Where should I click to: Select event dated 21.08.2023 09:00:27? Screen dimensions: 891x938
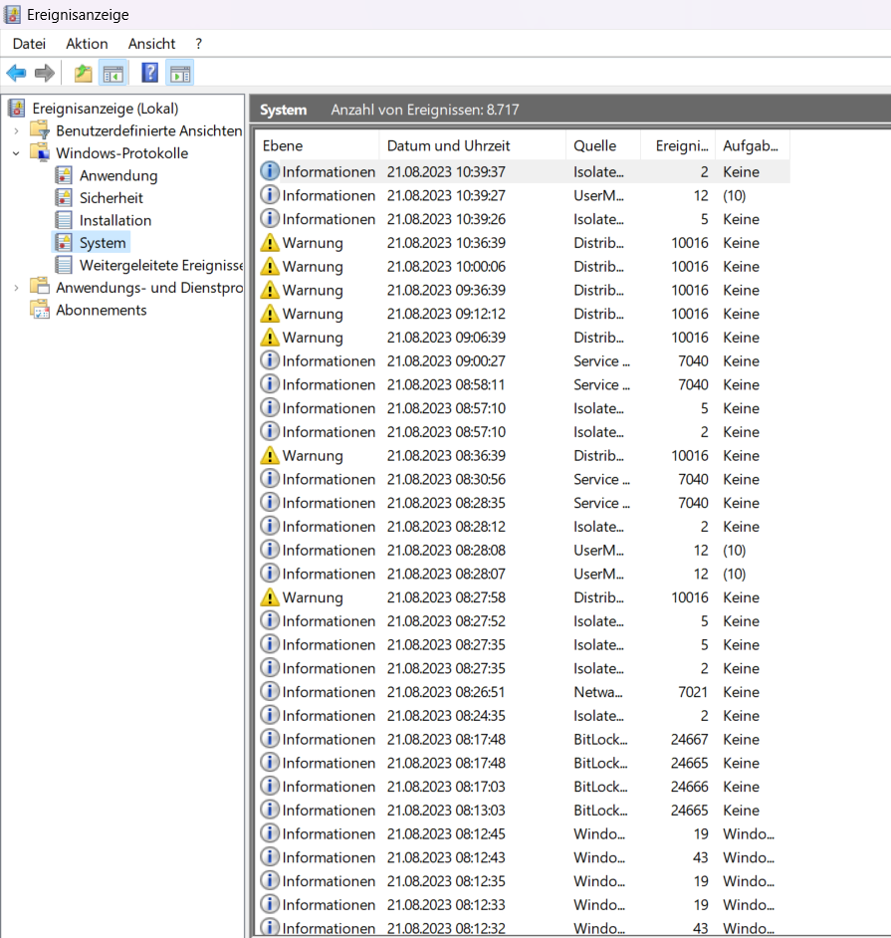pyautogui.click(x=524, y=360)
